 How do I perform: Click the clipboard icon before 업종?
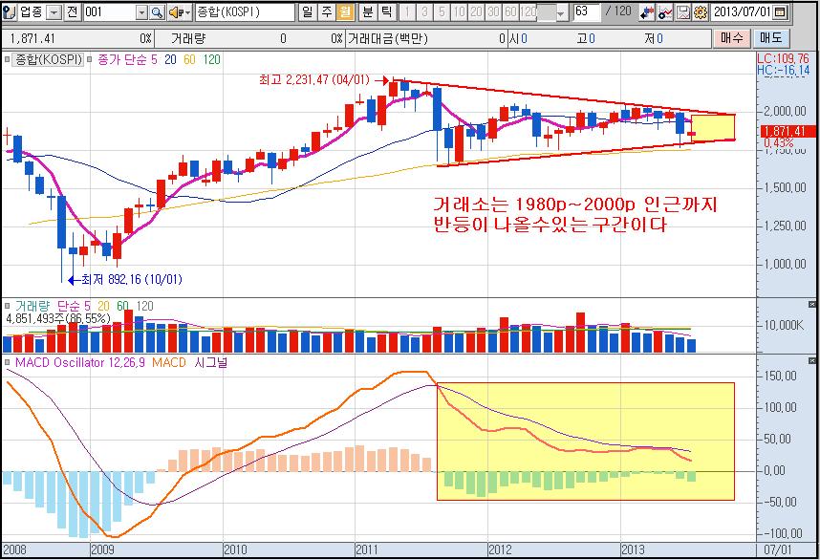click(9, 11)
